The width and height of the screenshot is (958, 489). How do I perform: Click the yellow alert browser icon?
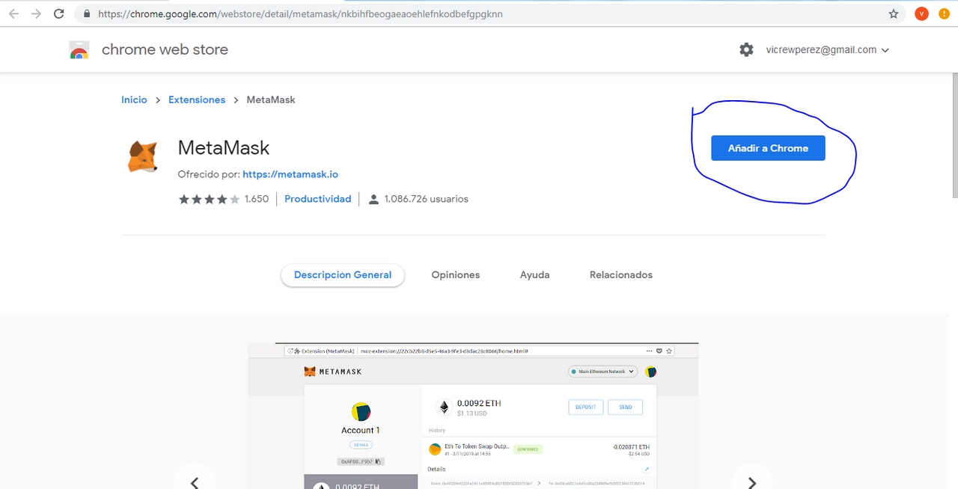coord(945,13)
